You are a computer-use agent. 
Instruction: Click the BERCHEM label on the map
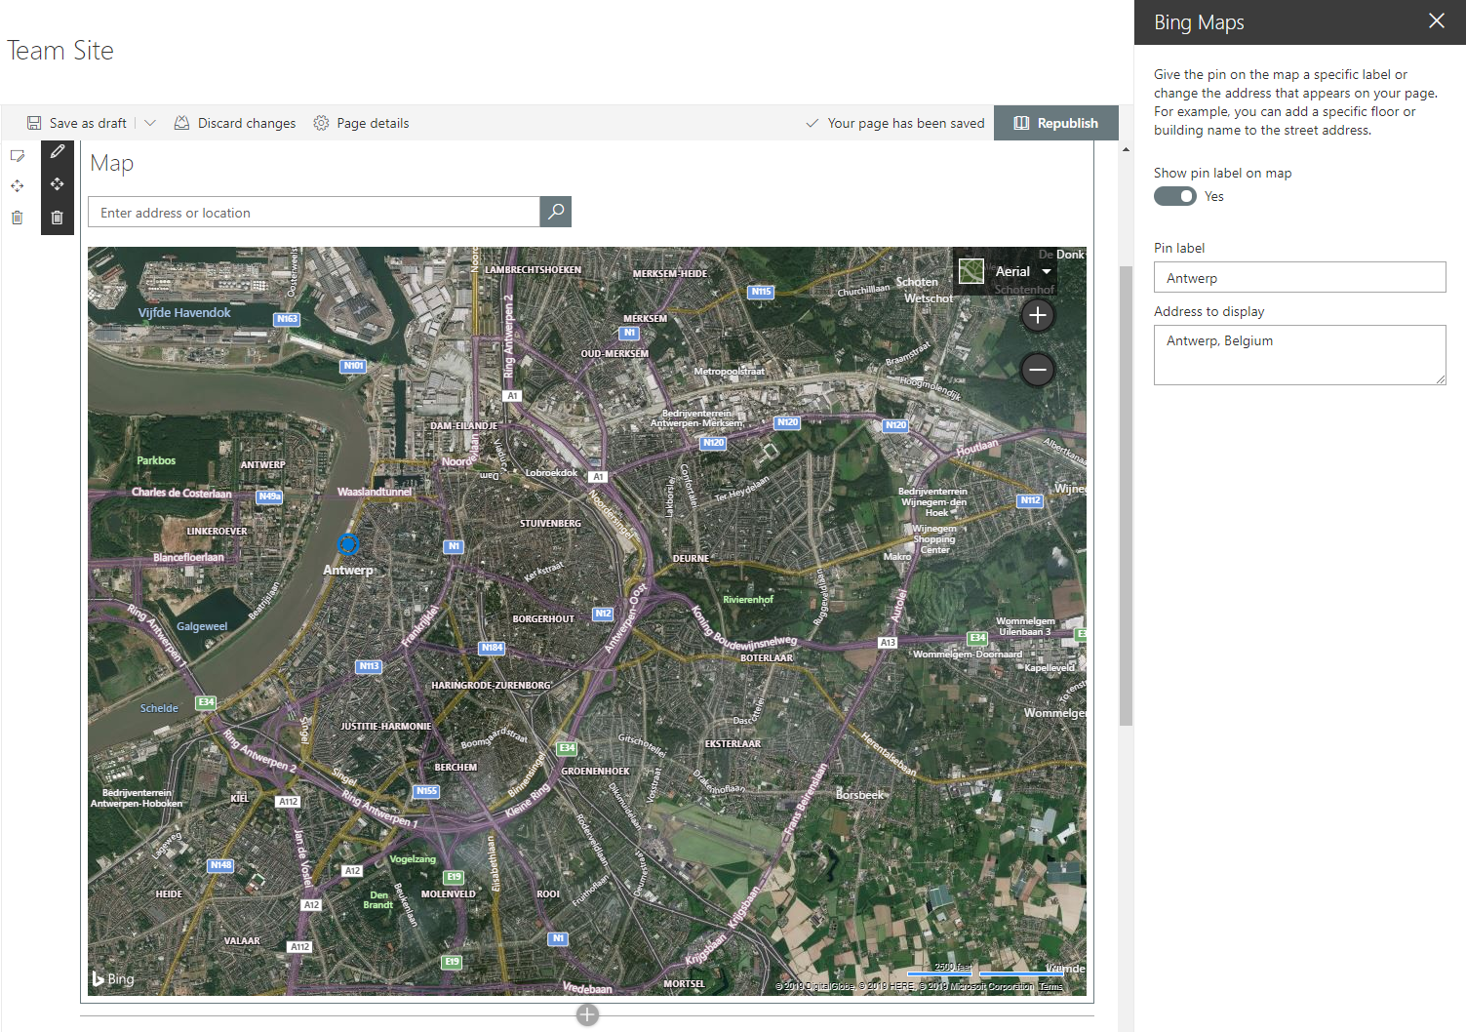[x=456, y=767]
